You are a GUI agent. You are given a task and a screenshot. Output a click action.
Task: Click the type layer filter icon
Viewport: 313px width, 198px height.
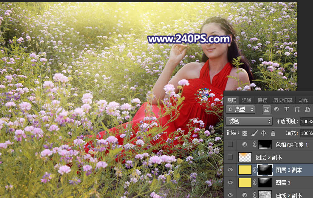point(286,110)
